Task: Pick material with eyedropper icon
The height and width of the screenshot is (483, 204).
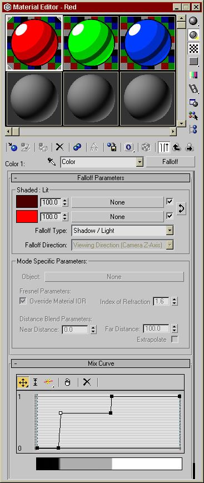Action: click(x=51, y=161)
